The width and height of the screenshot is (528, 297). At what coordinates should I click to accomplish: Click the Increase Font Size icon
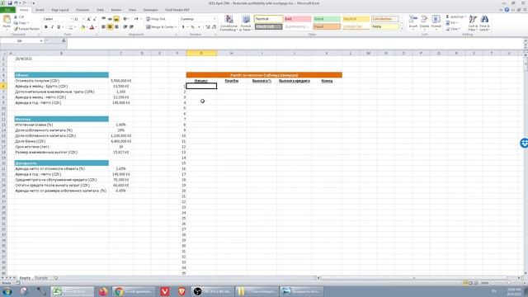click(x=88, y=19)
